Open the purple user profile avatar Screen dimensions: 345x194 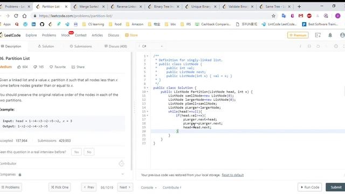pyautogui.click(x=338, y=16)
